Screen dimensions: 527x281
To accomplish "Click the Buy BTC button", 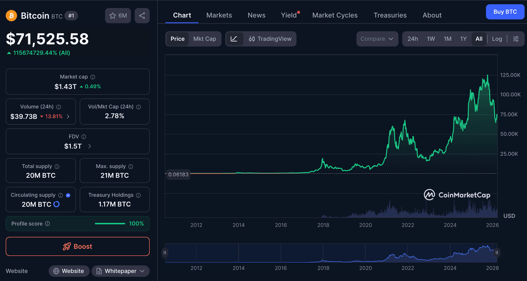I will pos(505,12).
